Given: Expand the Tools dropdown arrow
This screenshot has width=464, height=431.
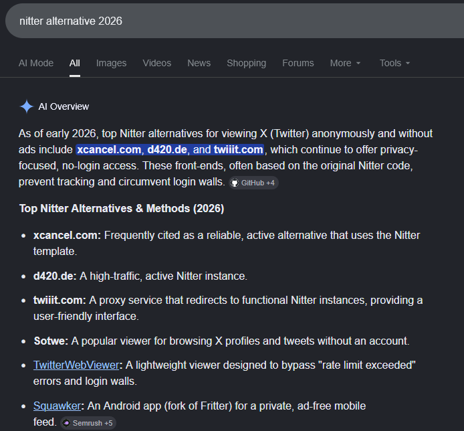Looking at the screenshot, I should click(408, 63).
